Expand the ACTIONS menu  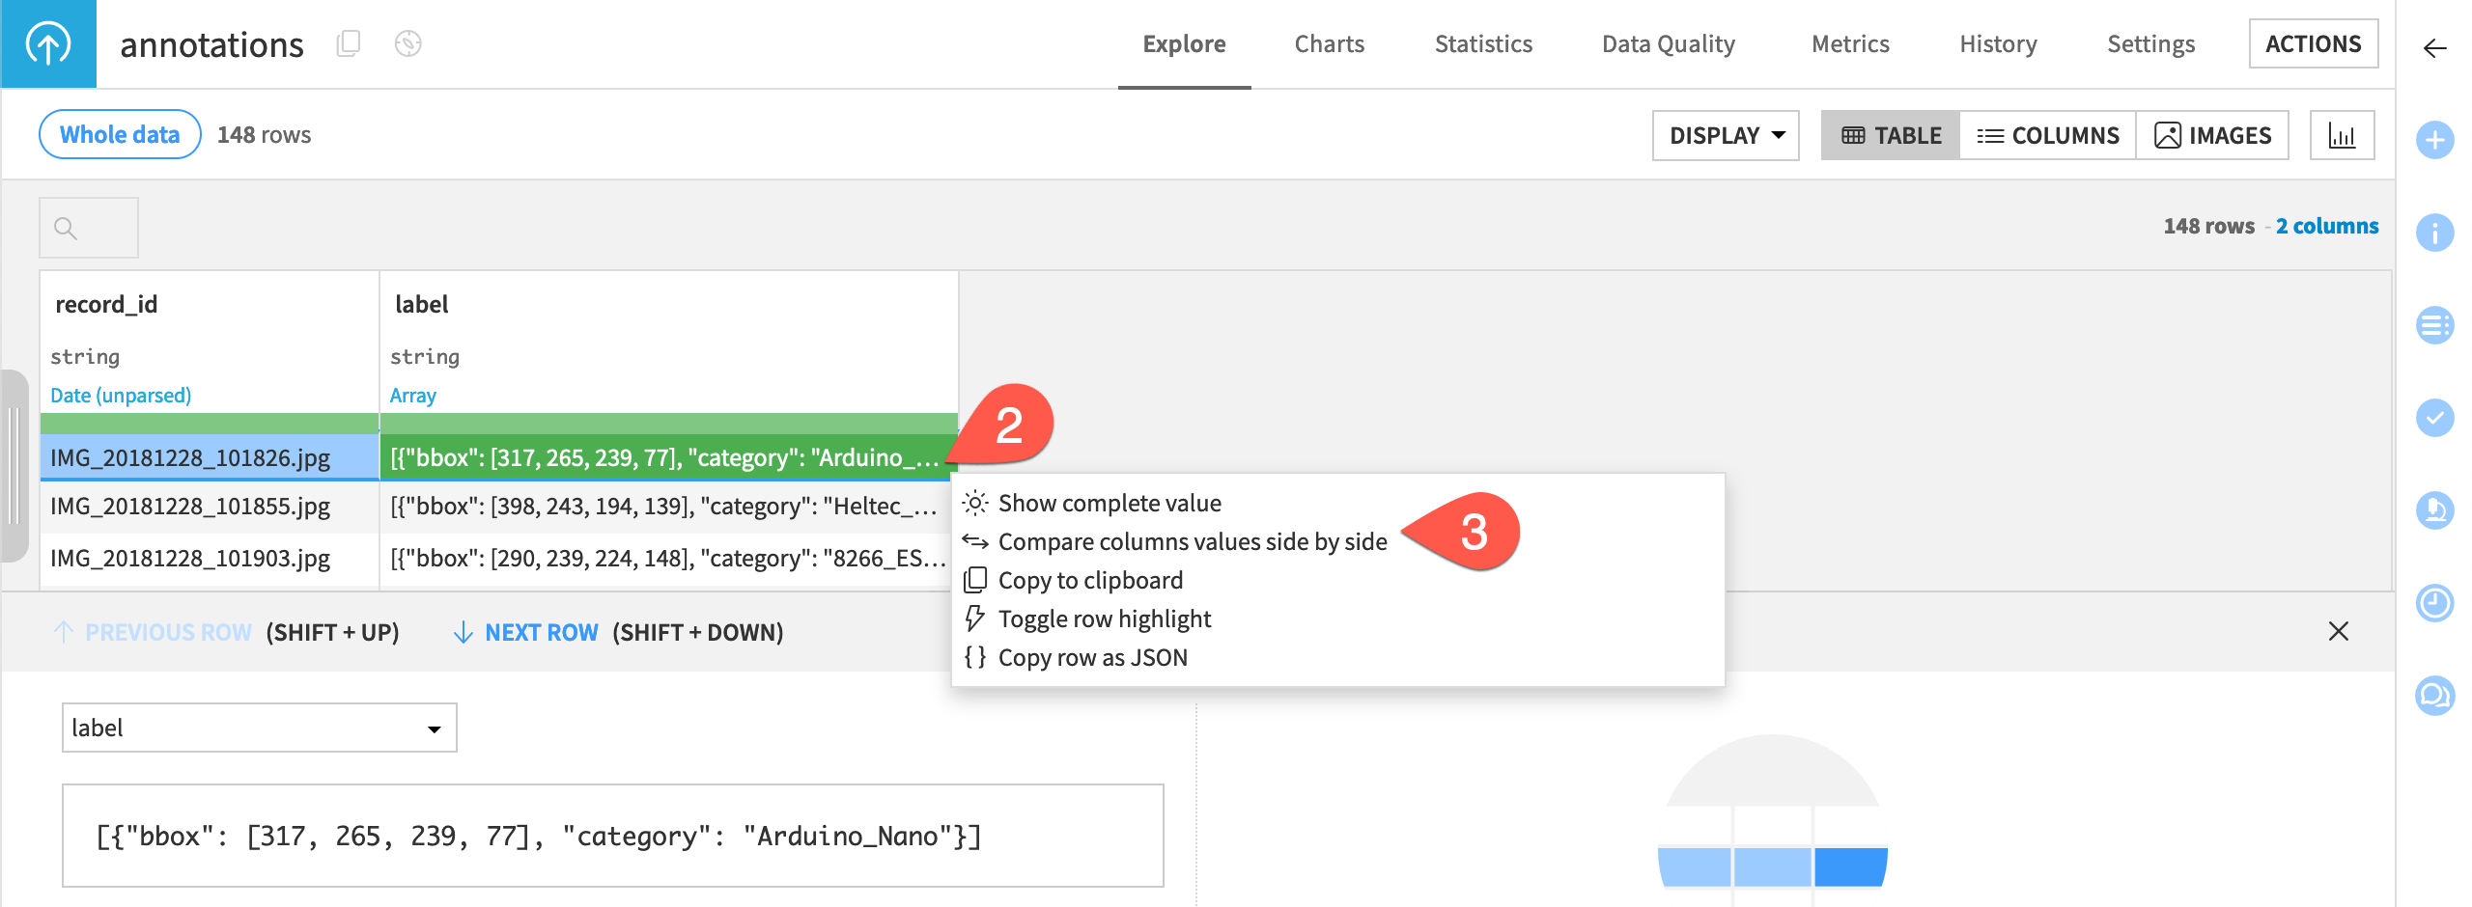pyautogui.click(x=2314, y=43)
